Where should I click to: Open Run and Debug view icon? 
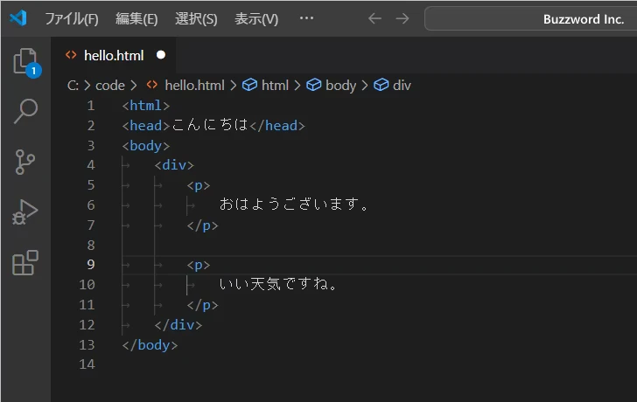tap(24, 212)
